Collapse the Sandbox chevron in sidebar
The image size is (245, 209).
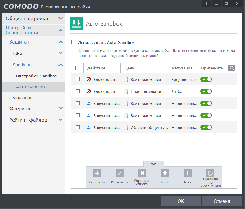click(61, 65)
